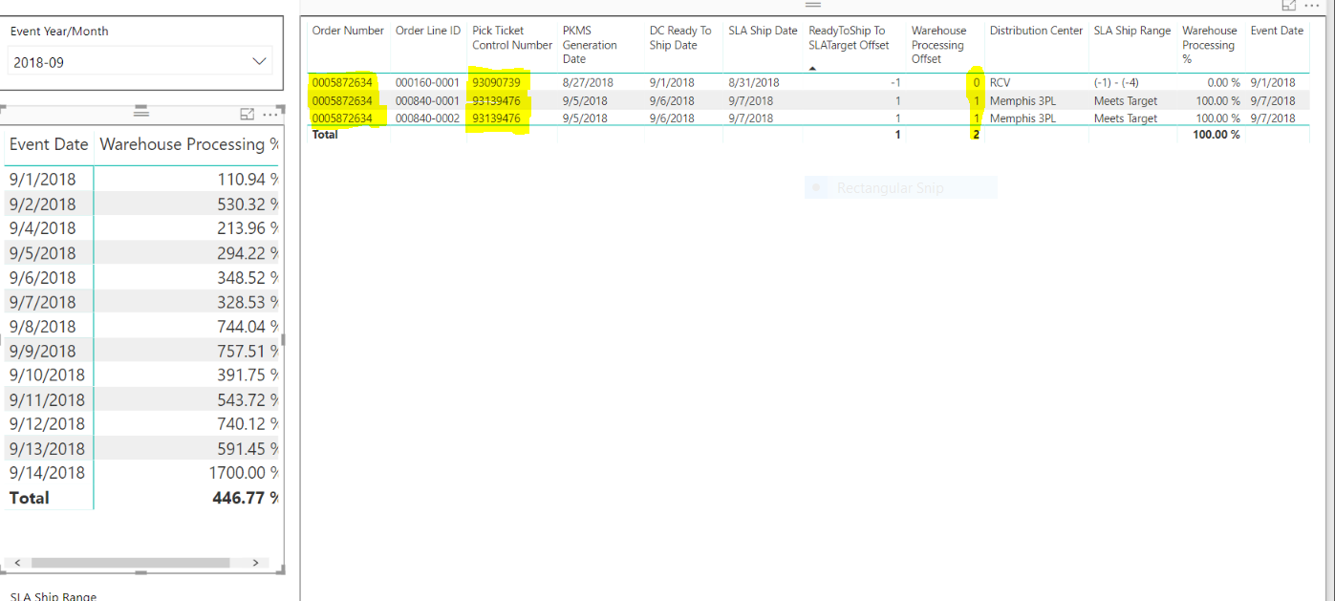Click Event Date header in left table
The image size is (1335, 601).
[49, 144]
